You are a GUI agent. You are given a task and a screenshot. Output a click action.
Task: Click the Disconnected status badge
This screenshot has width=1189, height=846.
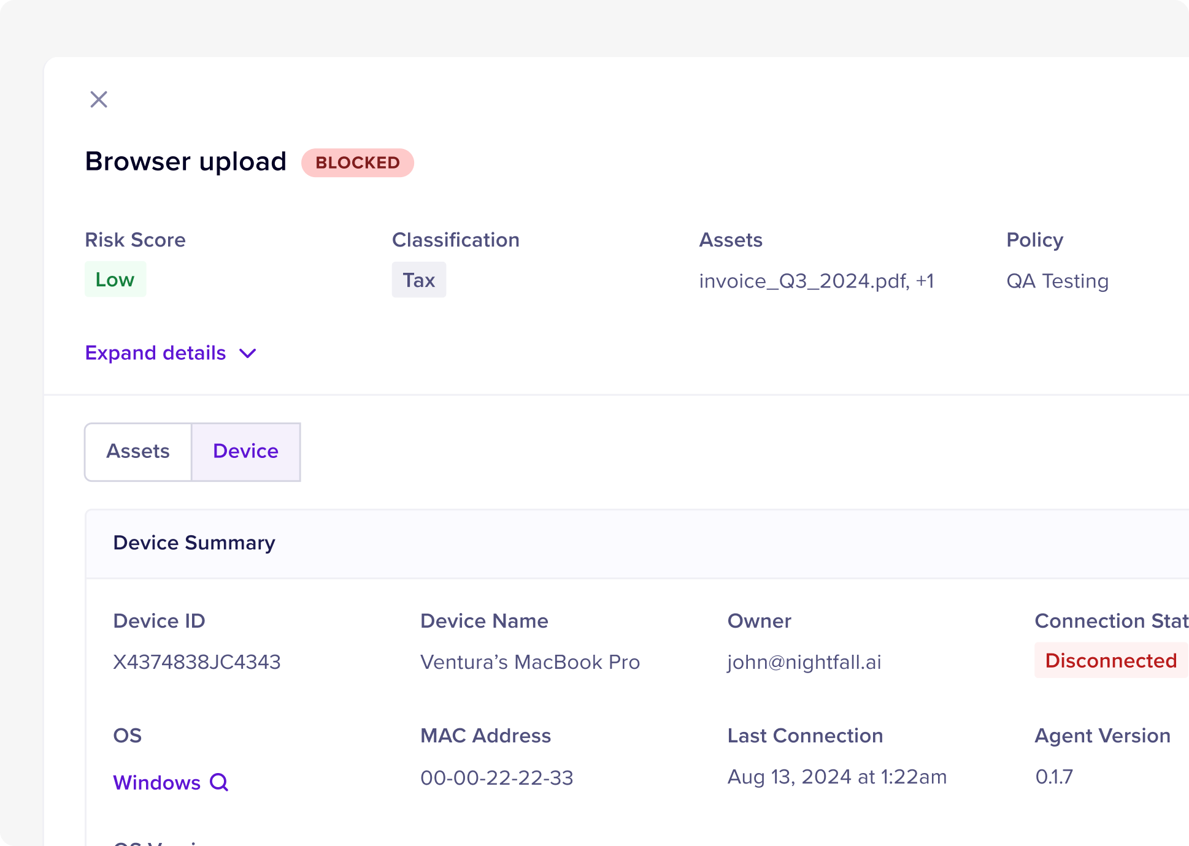pos(1110,661)
